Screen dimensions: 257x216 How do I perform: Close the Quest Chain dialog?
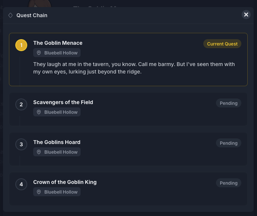pos(246,15)
